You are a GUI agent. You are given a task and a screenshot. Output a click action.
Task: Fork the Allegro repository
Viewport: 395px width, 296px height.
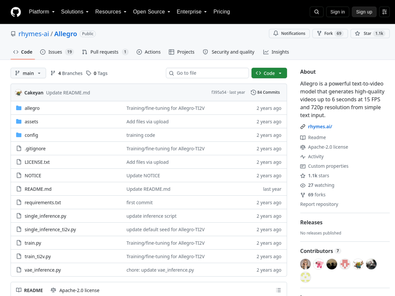(x=330, y=33)
